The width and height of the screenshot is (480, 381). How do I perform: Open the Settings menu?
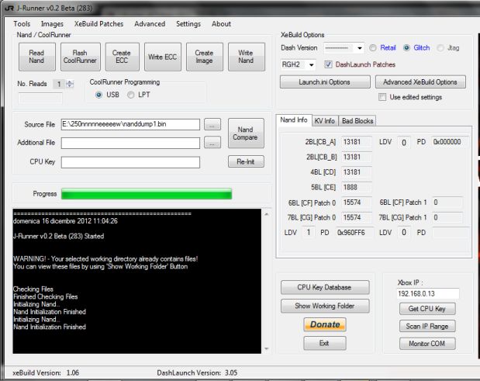pos(188,24)
